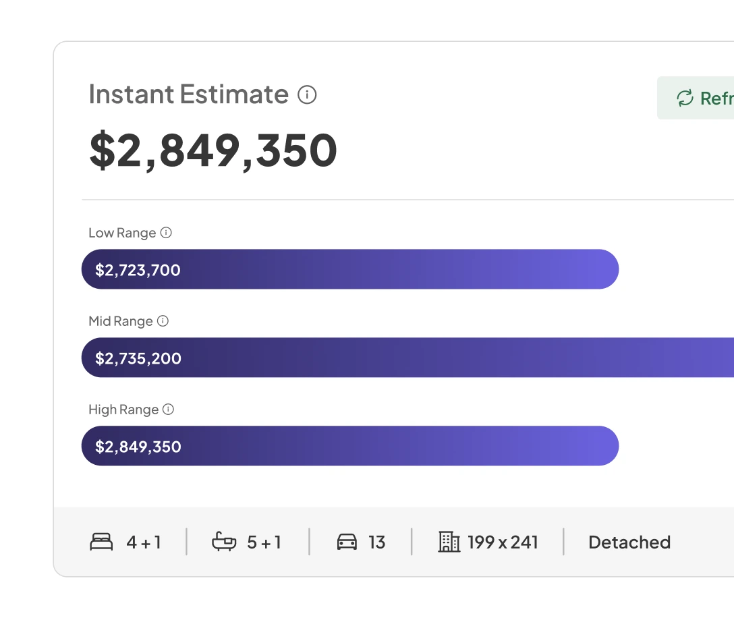The height and width of the screenshot is (618, 734).
Task: Click the Detached property type label
Action: tap(629, 542)
